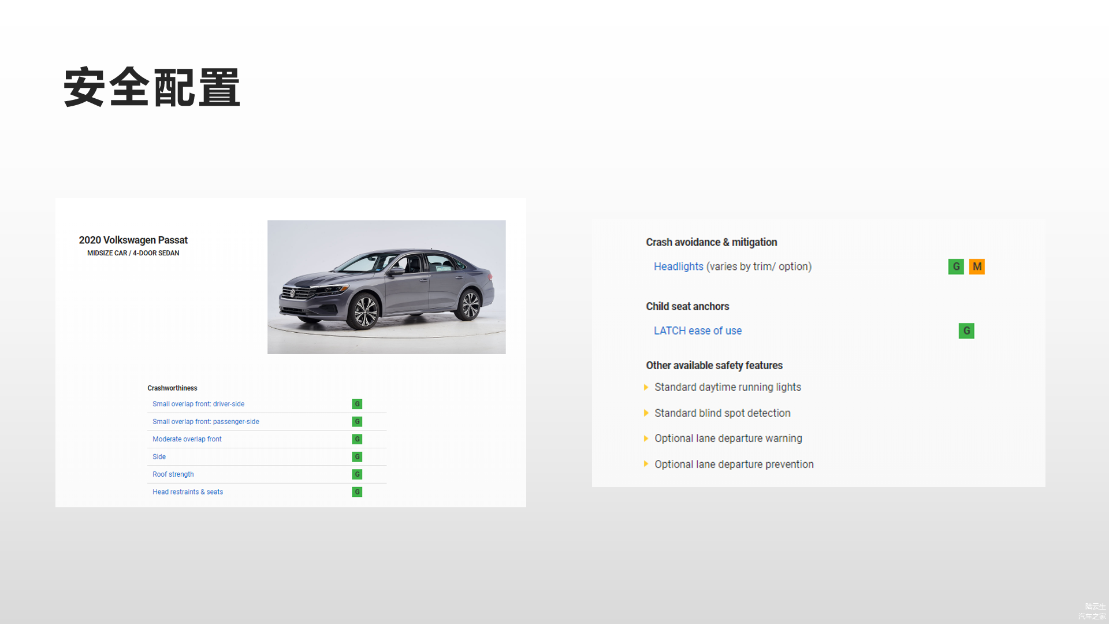
Task: Click the G badge next to Roof strength
Action: coord(357,474)
